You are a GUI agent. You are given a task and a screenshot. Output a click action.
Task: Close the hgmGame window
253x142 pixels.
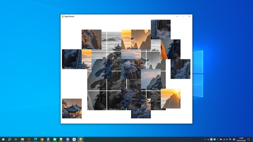coord(189,16)
